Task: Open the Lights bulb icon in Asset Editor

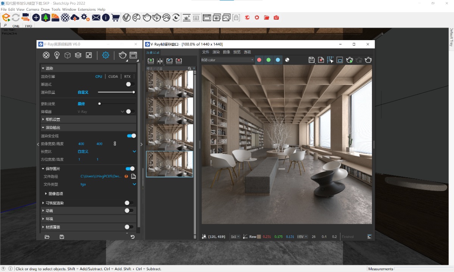Action: point(57,55)
